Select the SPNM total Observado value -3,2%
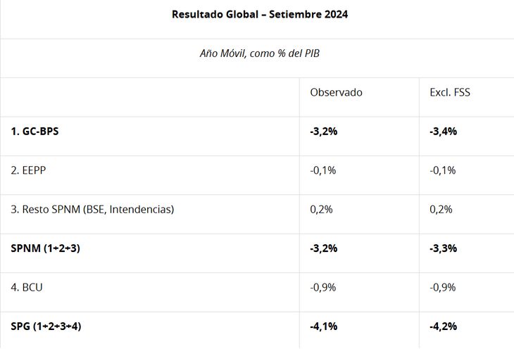 click(x=324, y=248)
